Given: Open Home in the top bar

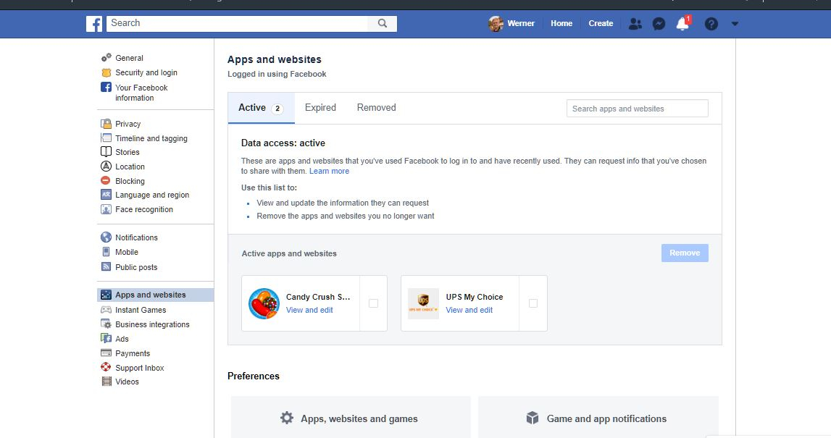Looking at the screenshot, I should click(x=561, y=23).
